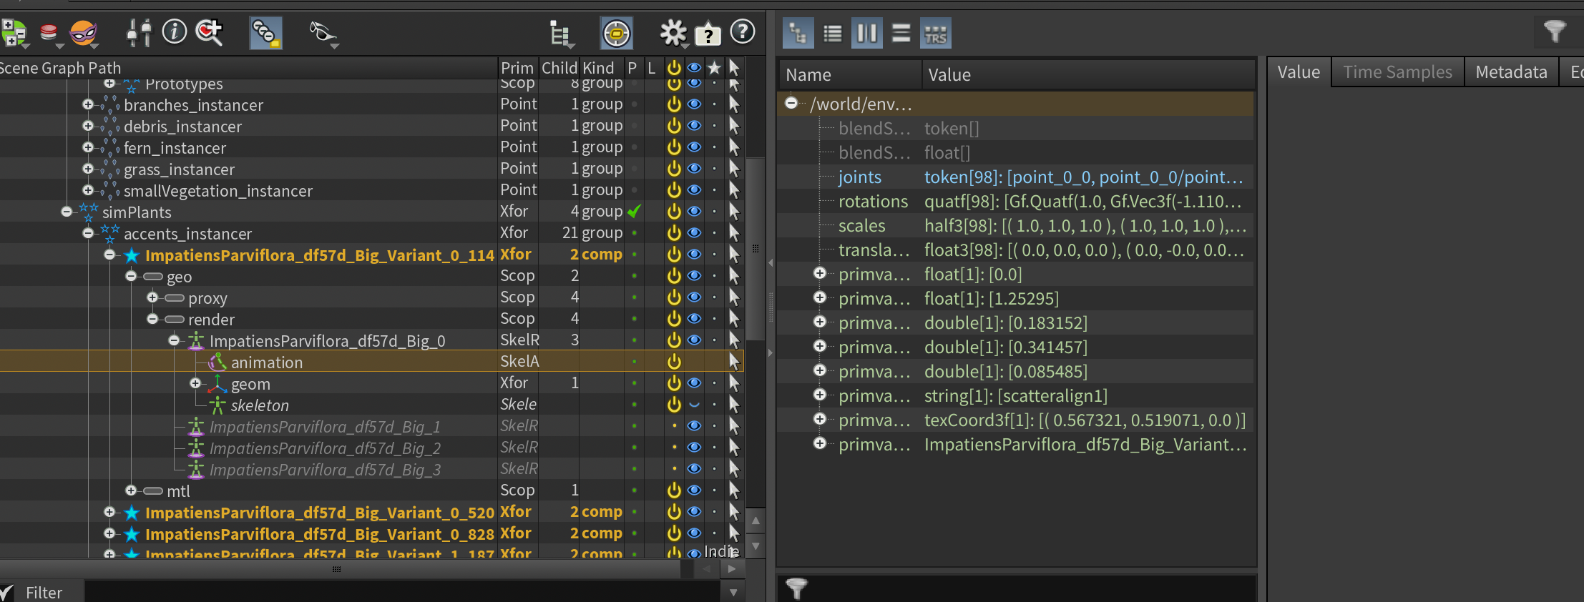Screen dimensions: 1584x602
Task: Switch to the Time Samples tab
Action: pos(1397,72)
